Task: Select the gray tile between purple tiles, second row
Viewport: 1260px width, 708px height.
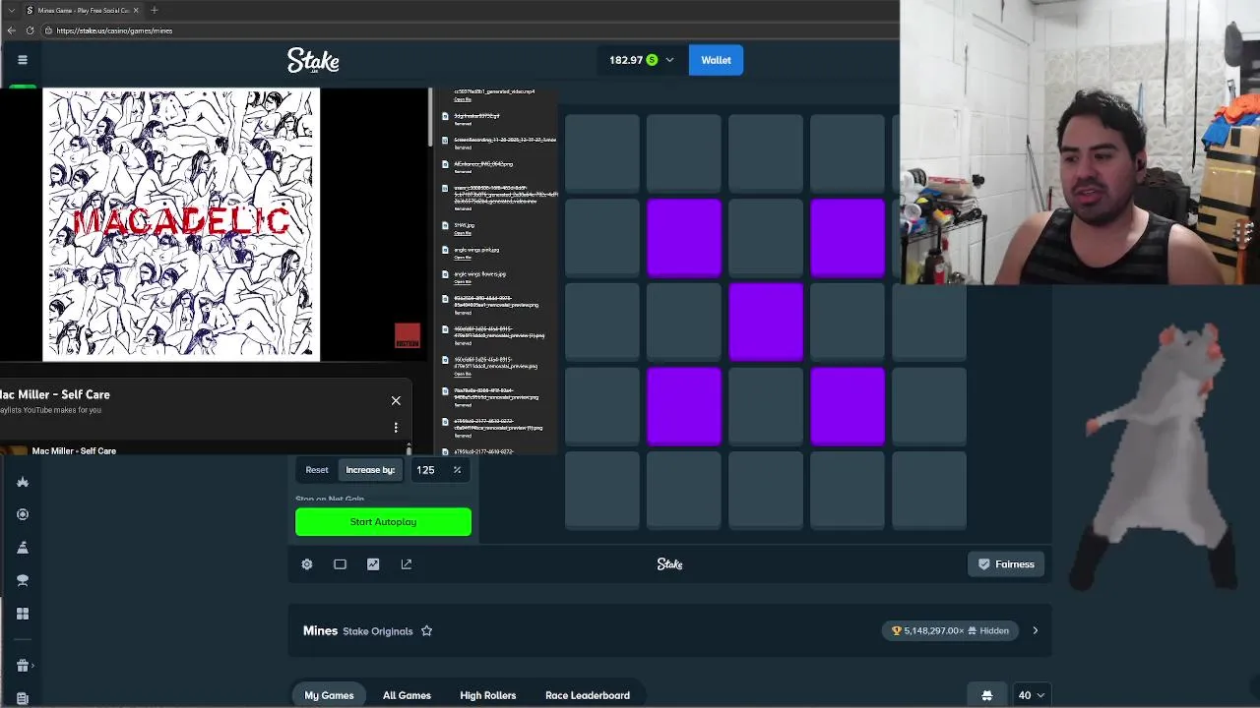Action: coord(766,237)
